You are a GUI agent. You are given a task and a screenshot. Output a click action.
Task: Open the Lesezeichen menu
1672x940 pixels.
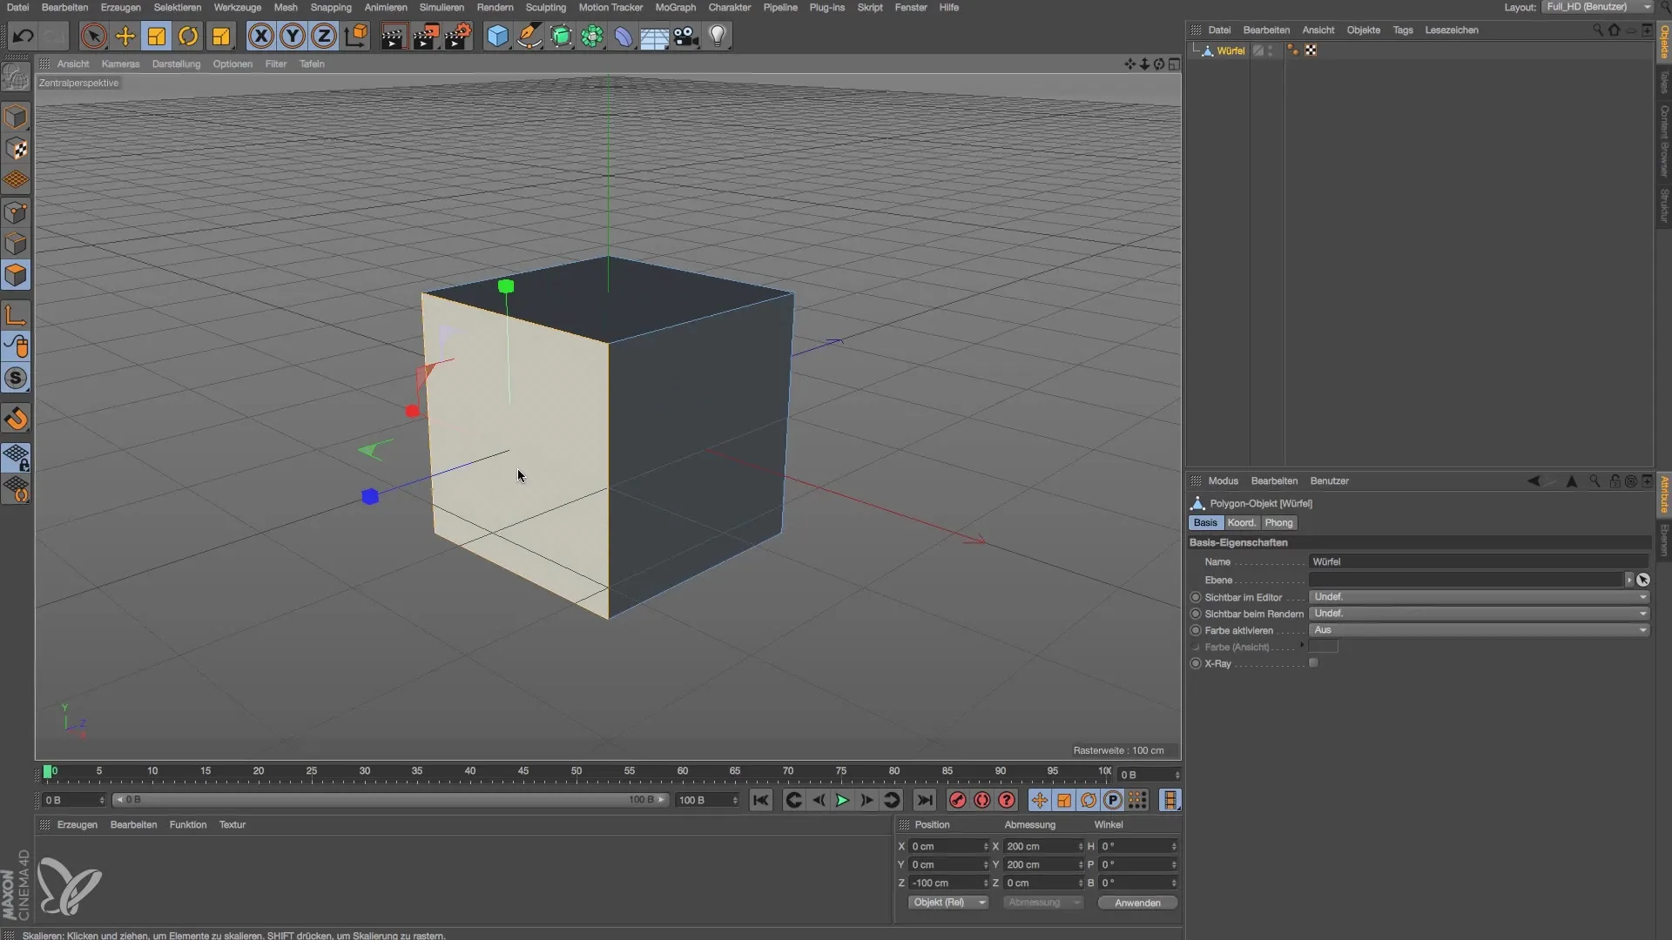[x=1452, y=30]
